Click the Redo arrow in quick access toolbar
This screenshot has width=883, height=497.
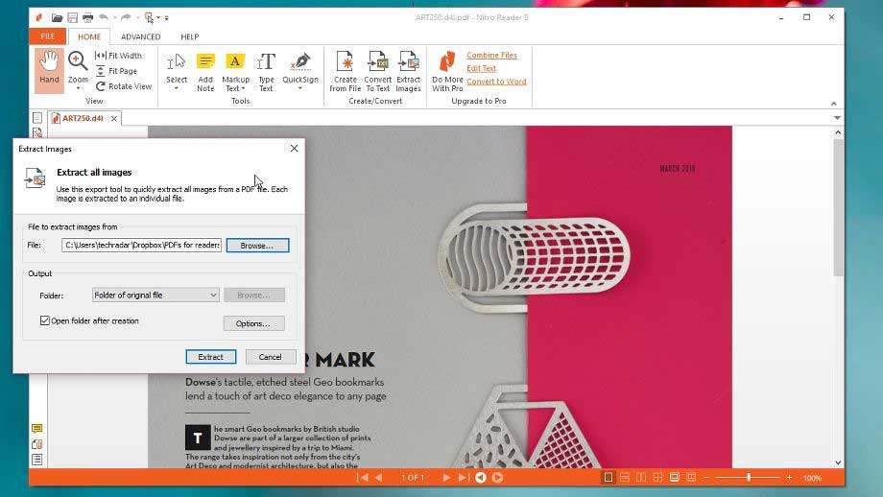click(x=126, y=17)
